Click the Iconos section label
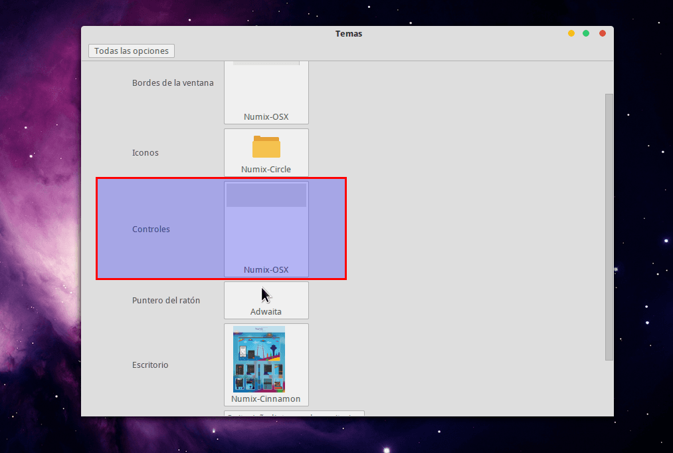The height and width of the screenshot is (453, 673). tap(145, 152)
